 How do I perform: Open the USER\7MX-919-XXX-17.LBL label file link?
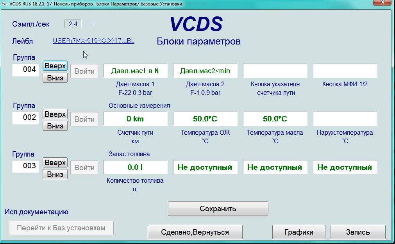(93, 41)
